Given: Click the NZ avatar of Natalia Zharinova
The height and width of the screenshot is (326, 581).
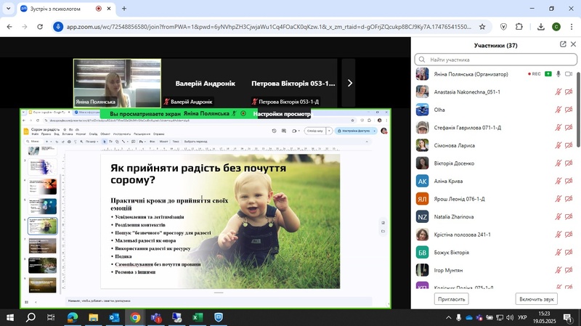Looking at the screenshot, I should pos(422,216).
